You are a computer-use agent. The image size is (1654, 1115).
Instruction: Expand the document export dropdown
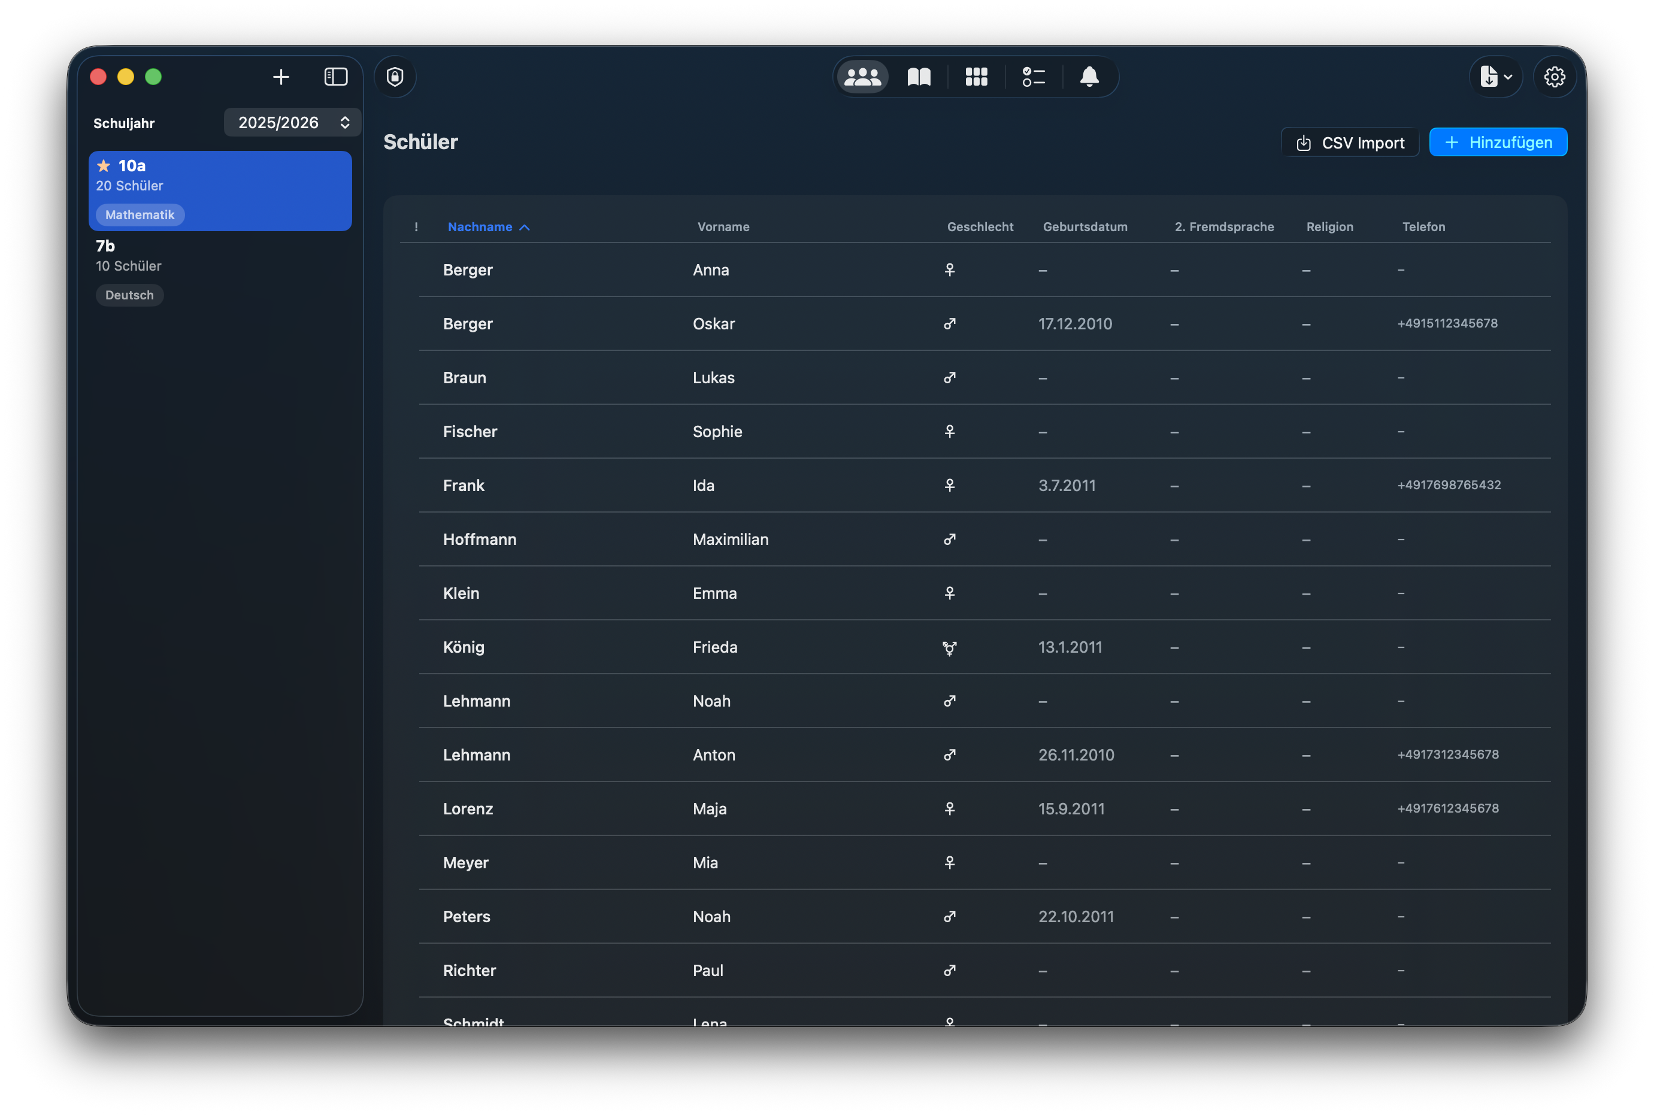[1495, 77]
